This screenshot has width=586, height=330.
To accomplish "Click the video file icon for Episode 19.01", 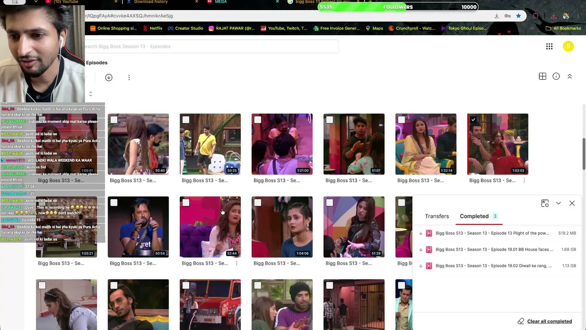I will [x=429, y=250].
